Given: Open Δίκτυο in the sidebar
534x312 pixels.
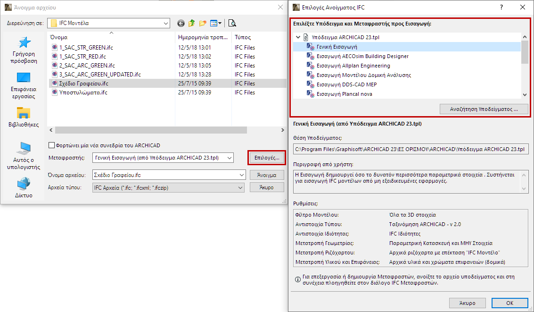Looking at the screenshot, I should point(24,187).
